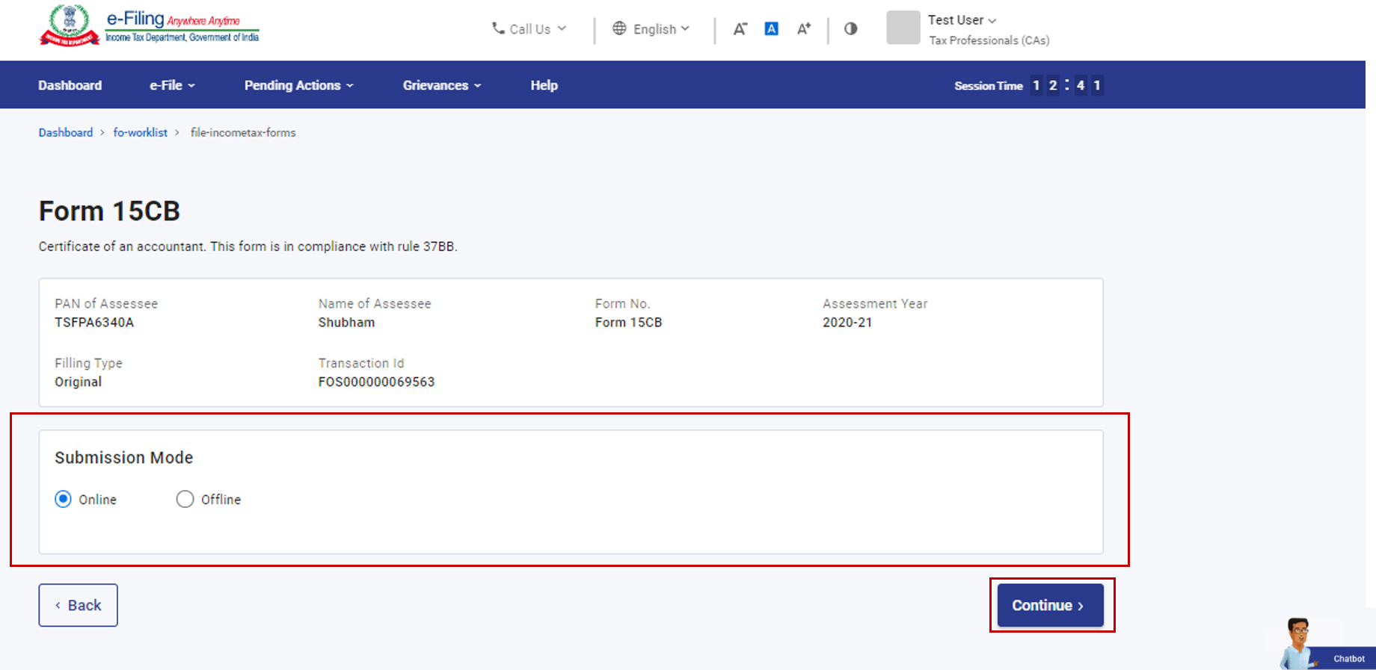Click the e-Filing Income Tax Department logo

tap(150, 26)
